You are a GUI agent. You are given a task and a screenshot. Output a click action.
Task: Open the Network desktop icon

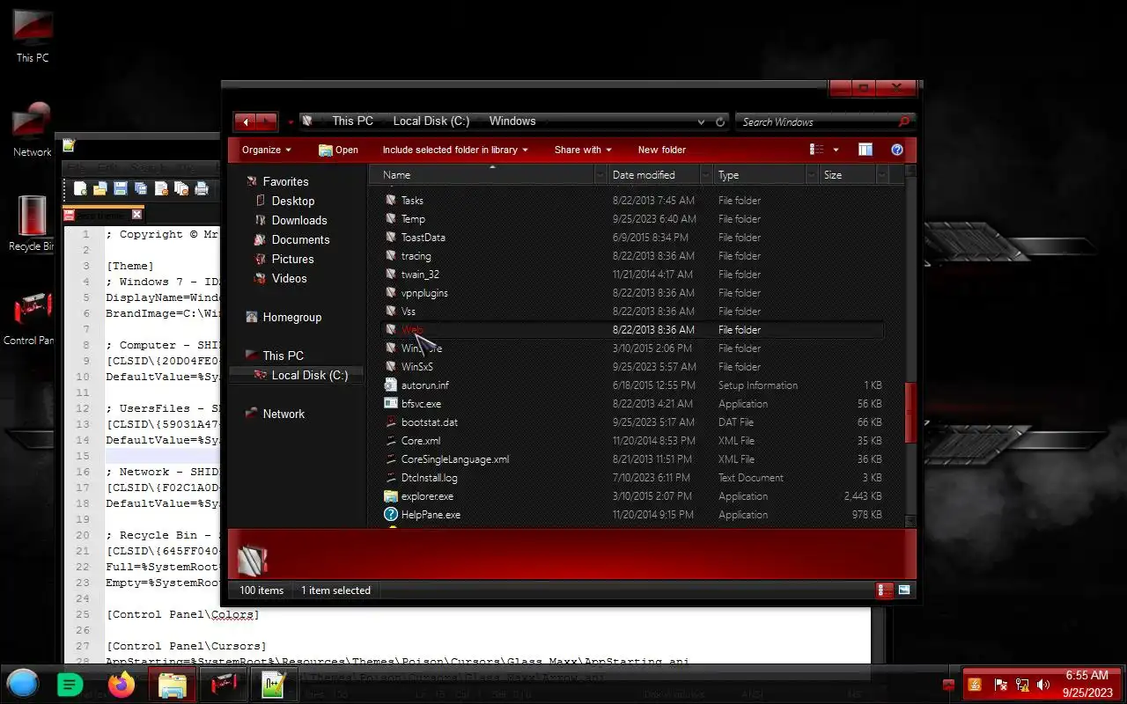pyautogui.click(x=33, y=129)
